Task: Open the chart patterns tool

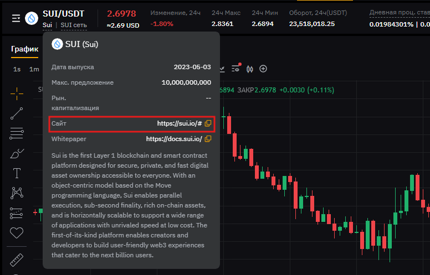Action: click(x=17, y=193)
